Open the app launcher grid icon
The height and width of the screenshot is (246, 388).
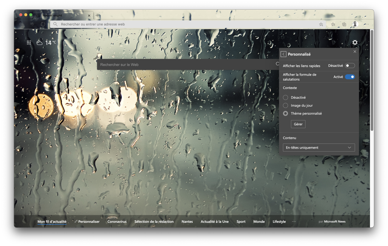[29, 43]
